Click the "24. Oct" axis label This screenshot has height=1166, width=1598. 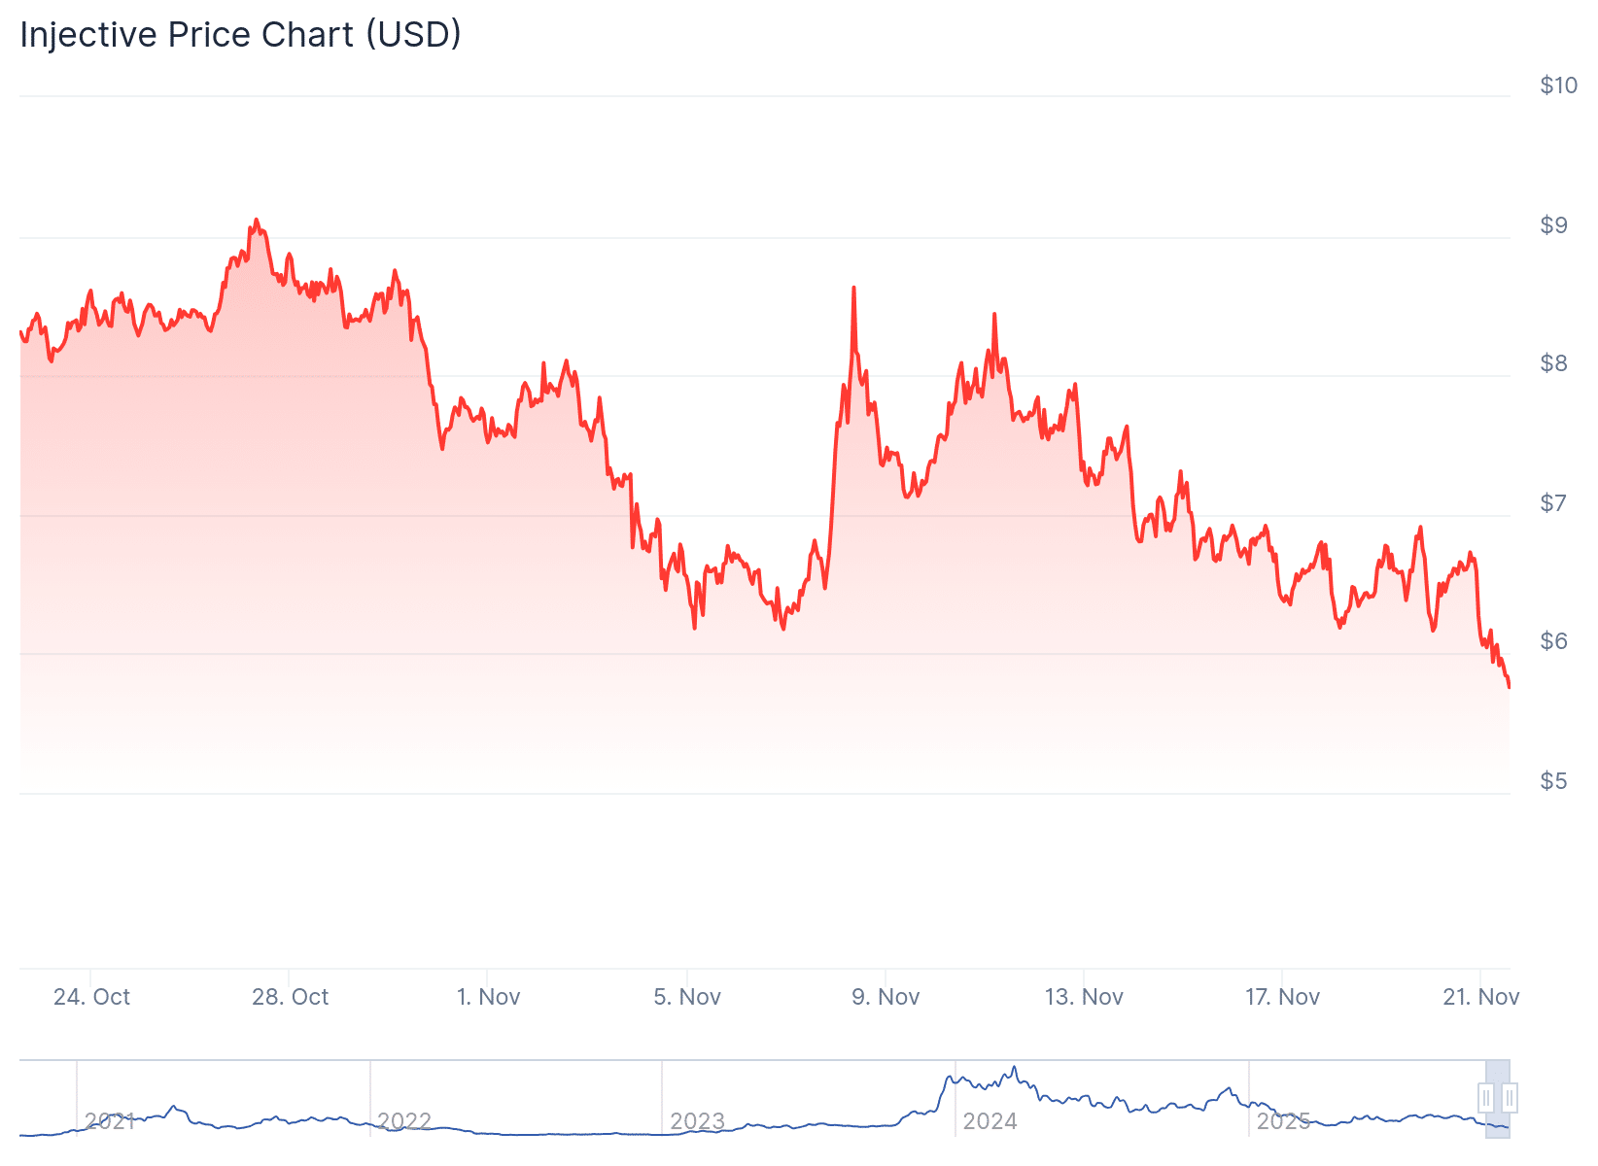[x=94, y=996]
